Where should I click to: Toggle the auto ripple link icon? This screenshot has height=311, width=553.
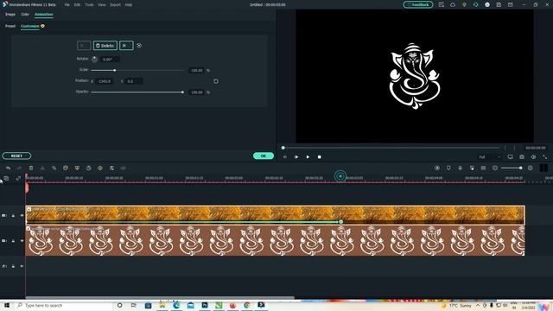coord(18,179)
